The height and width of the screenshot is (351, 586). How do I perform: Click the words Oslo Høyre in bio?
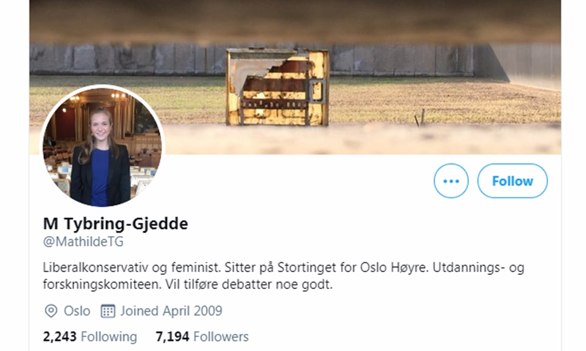pyautogui.click(x=394, y=268)
